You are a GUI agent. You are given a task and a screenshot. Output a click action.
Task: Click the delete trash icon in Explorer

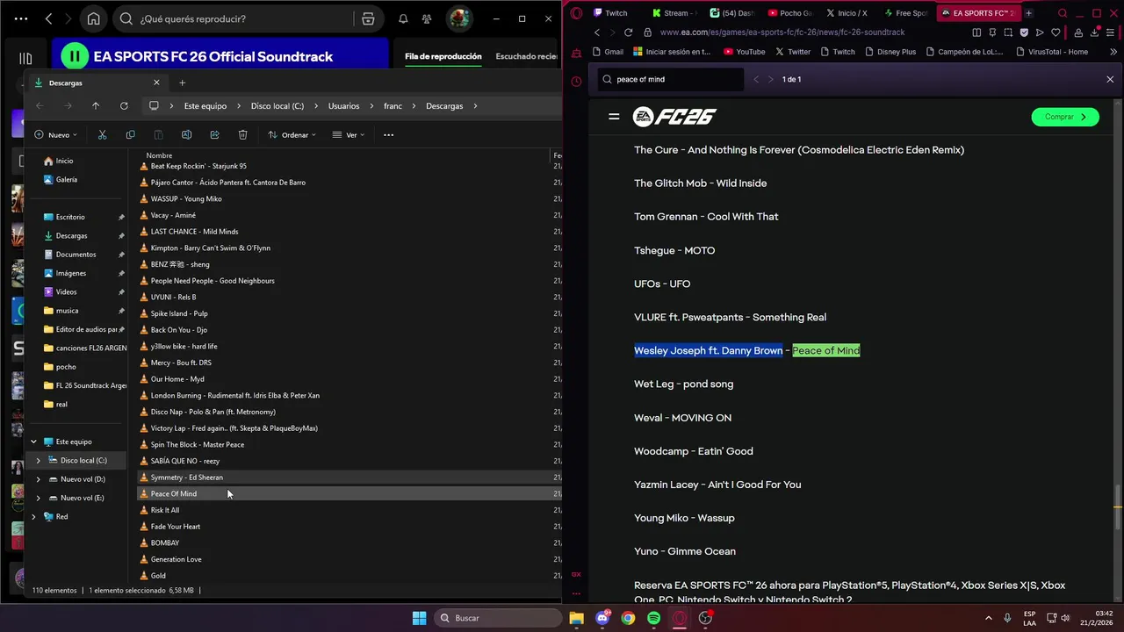click(242, 134)
